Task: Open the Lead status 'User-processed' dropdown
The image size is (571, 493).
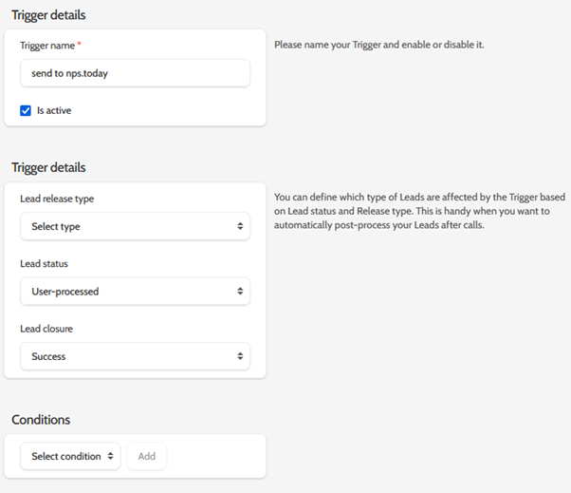Action: [135, 292]
